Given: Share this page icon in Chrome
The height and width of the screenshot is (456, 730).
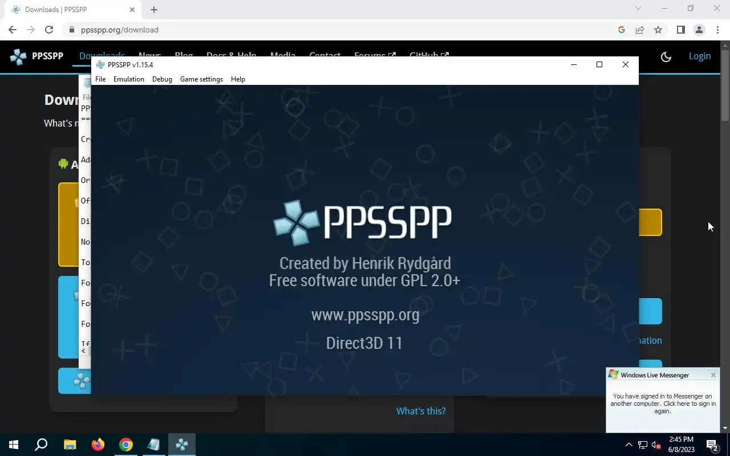Looking at the screenshot, I should [640, 30].
